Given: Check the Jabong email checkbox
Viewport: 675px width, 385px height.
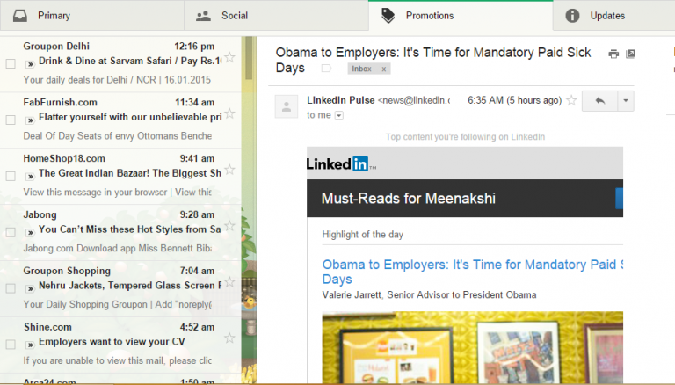Looking at the screenshot, I should click(11, 232).
